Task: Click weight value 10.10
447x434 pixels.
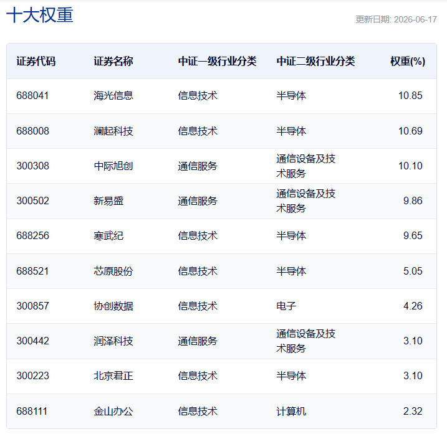Action: 410,166
